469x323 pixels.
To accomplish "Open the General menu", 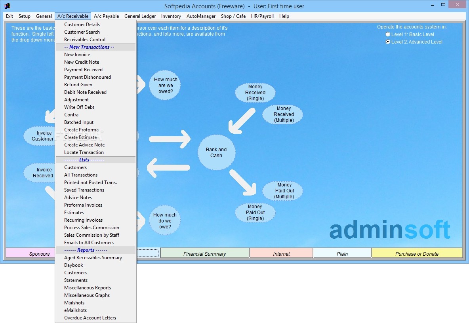I will (x=44, y=16).
